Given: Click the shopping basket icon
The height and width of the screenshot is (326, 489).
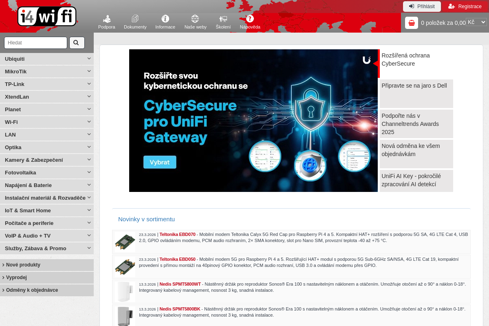Looking at the screenshot, I should pos(412,23).
